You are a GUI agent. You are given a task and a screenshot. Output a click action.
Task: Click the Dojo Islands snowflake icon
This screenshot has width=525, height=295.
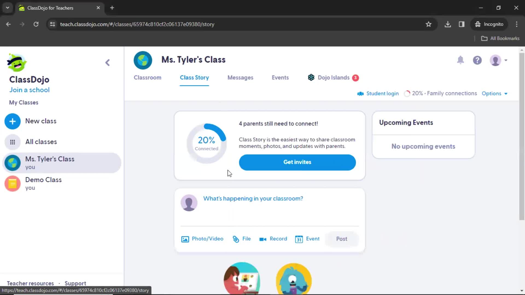point(311,78)
